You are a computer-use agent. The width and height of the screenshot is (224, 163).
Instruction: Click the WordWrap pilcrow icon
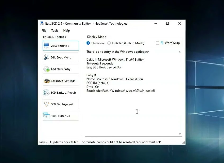[162, 43]
